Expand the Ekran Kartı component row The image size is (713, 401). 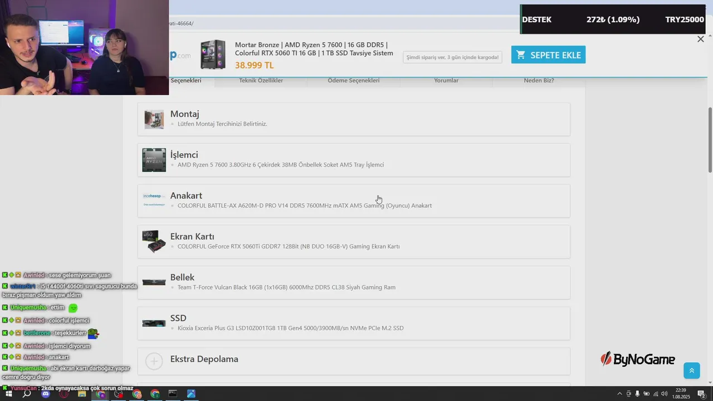click(x=354, y=242)
